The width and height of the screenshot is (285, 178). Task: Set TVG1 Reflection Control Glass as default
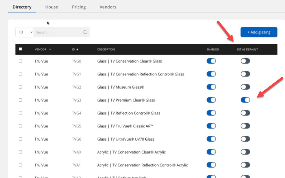coord(245,74)
